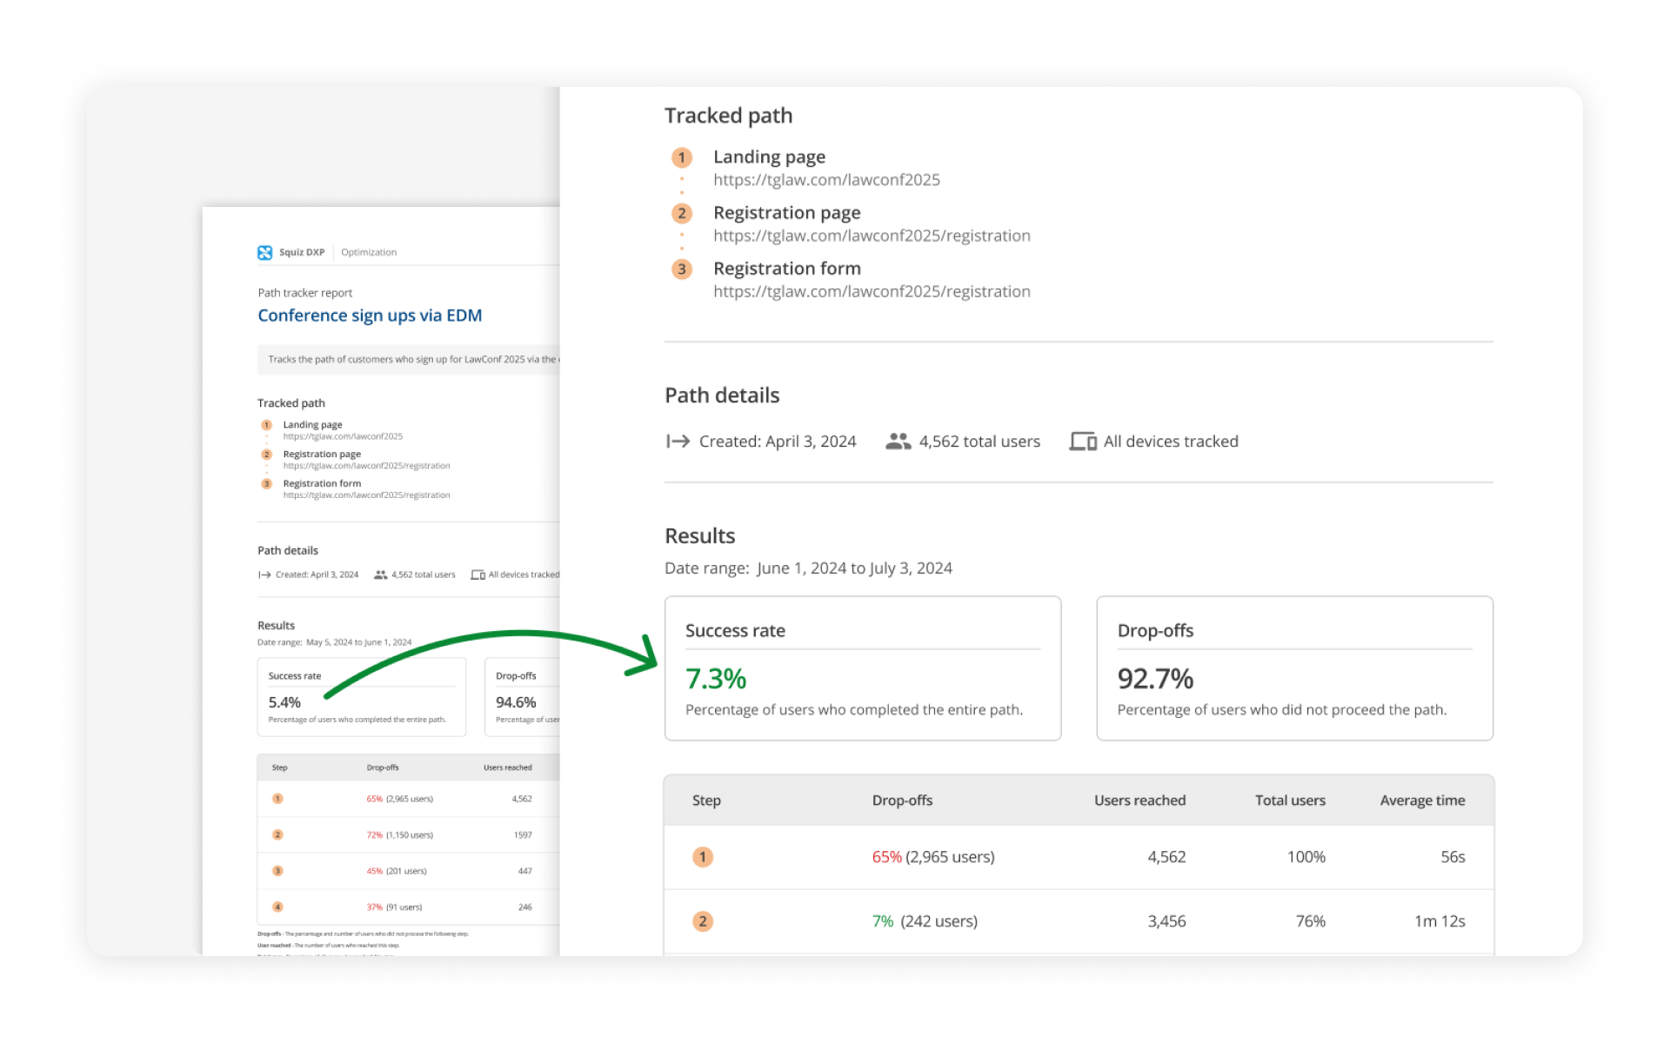The image size is (1670, 1043).
Task: Click the Squiz DXP logo icon
Action: tap(264, 252)
